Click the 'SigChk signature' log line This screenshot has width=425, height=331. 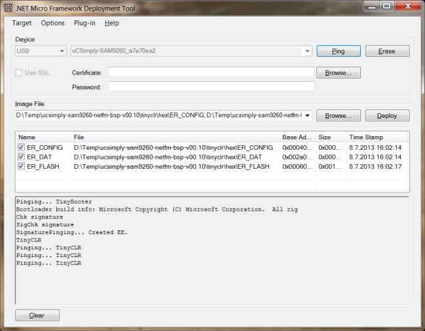44,225
